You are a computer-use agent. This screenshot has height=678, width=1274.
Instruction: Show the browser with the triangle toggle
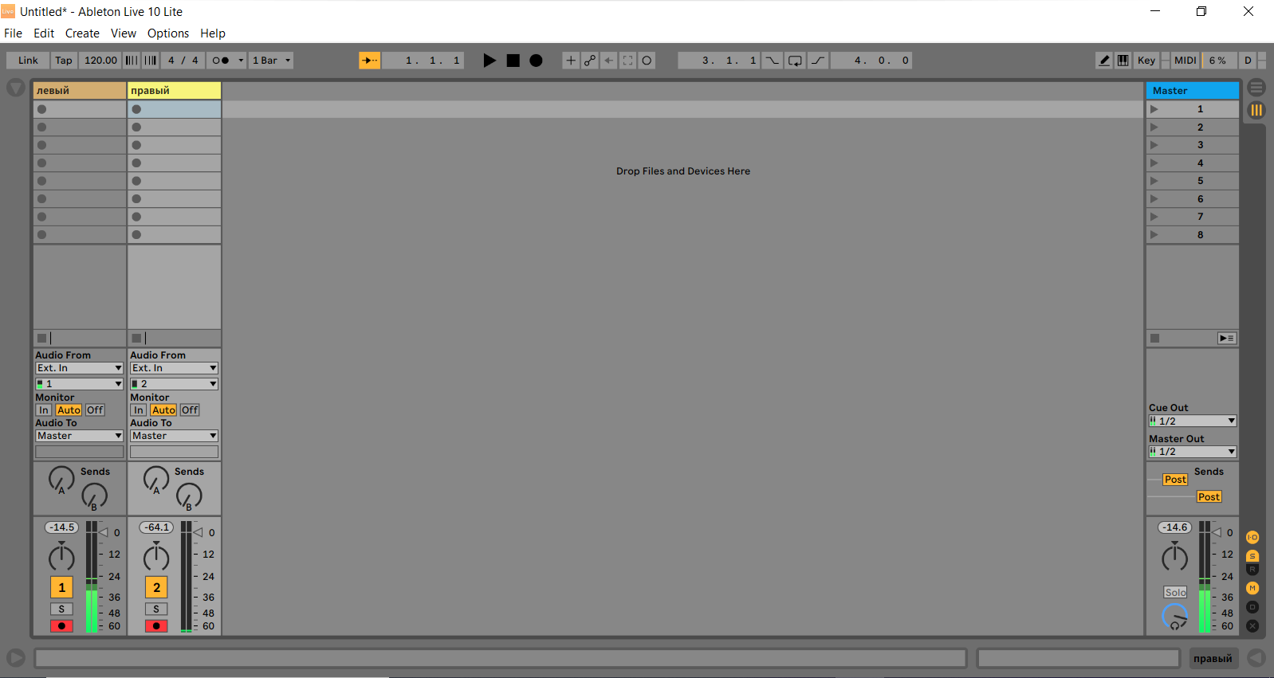pos(15,88)
